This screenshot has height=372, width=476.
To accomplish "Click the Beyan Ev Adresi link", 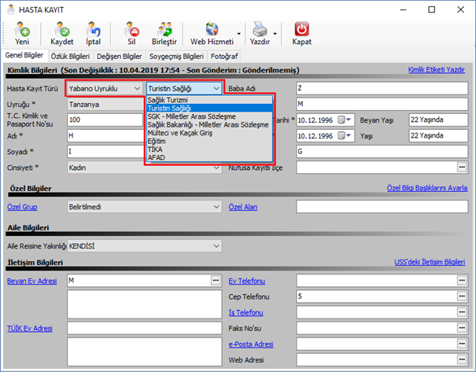I will point(32,281).
